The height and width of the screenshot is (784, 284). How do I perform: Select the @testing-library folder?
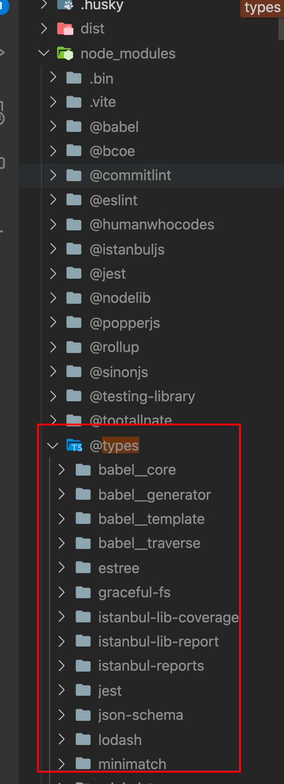tap(142, 396)
